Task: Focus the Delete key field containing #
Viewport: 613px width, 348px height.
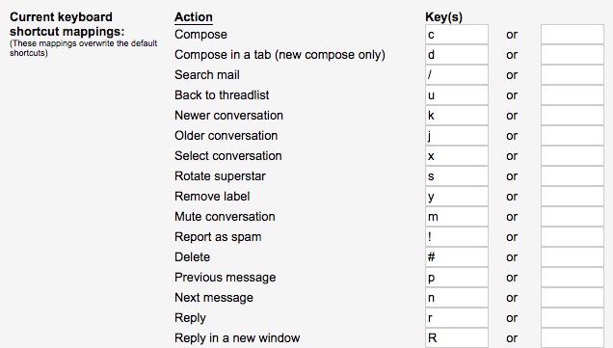Action: pos(457,256)
